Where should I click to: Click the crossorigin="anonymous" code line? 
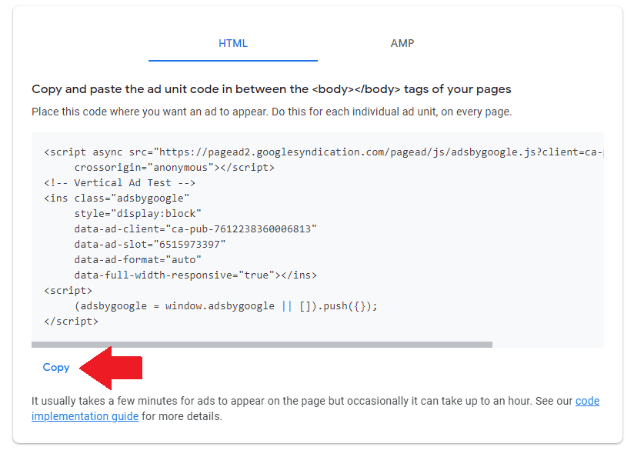click(174, 167)
